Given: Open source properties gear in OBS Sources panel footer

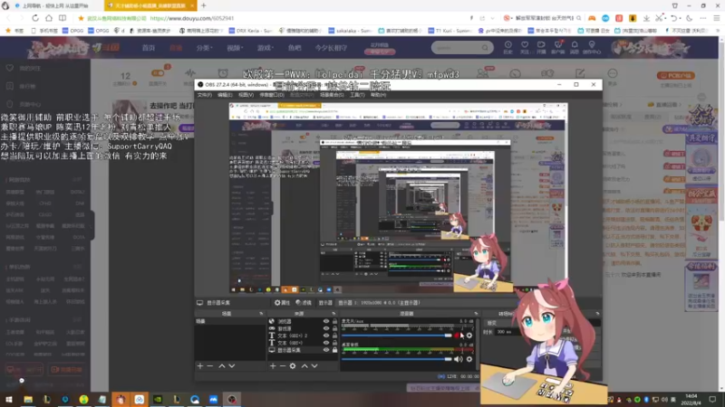Looking at the screenshot, I should coord(293,366).
